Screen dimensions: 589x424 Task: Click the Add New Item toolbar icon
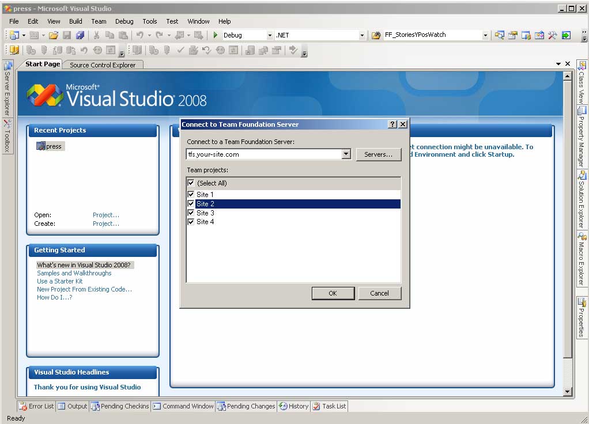(34, 35)
